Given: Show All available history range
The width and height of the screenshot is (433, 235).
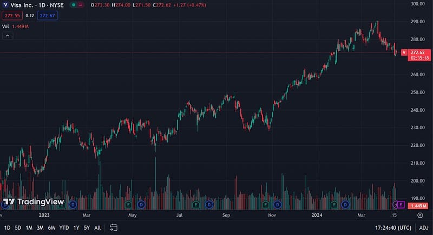Looking at the screenshot, I should [x=97, y=227].
